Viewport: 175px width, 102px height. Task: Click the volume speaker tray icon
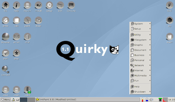tap(151, 100)
